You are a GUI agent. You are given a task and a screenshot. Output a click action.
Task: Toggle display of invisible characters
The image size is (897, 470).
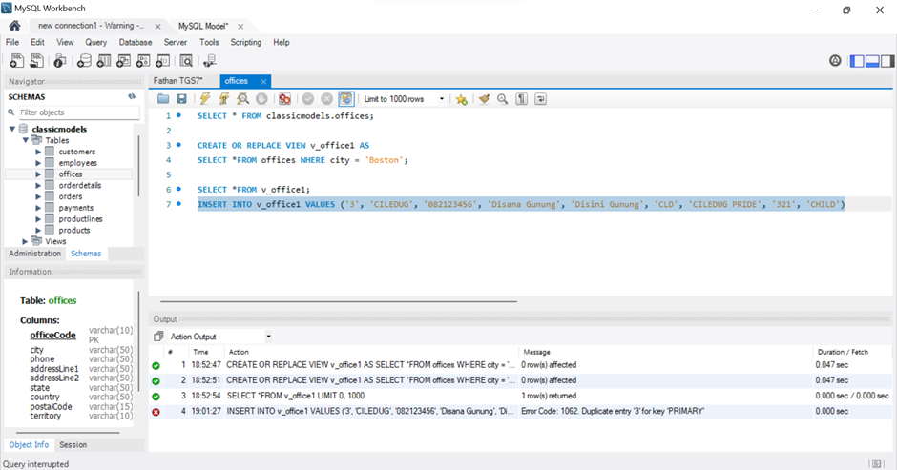pyautogui.click(x=521, y=99)
